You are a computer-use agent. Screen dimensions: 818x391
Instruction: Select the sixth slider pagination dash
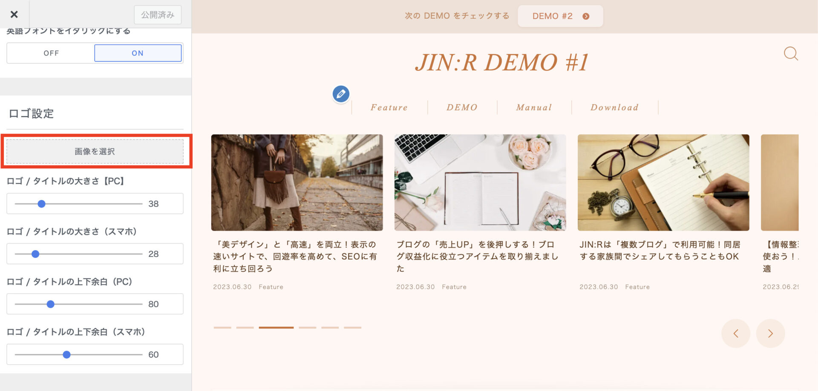(x=353, y=328)
